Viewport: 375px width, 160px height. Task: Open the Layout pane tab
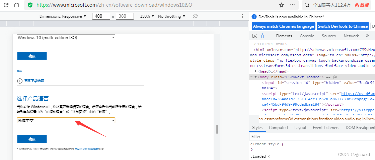[x=300, y=128]
